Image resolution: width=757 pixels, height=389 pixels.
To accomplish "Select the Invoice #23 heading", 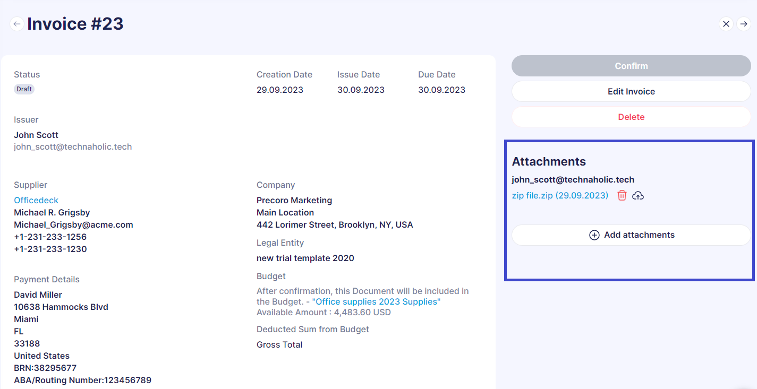I will tap(75, 24).
